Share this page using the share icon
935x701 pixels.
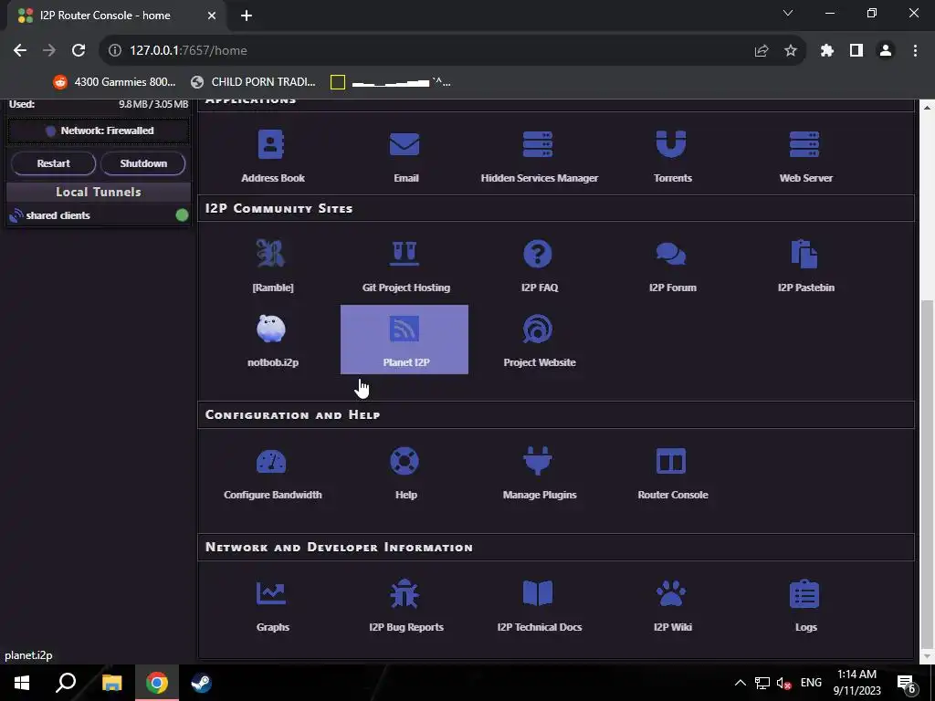[761, 50]
